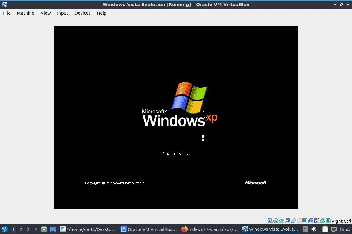Open the Lubuntu start menu bird icon
The image size is (352, 234).
(x=5, y=229)
